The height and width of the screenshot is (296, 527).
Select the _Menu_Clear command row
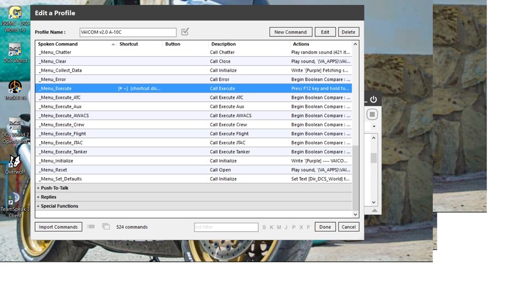point(193,61)
